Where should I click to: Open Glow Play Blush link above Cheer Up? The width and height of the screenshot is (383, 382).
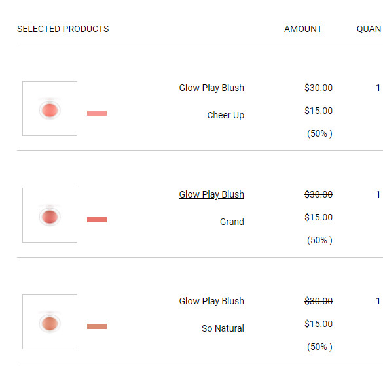click(211, 88)
